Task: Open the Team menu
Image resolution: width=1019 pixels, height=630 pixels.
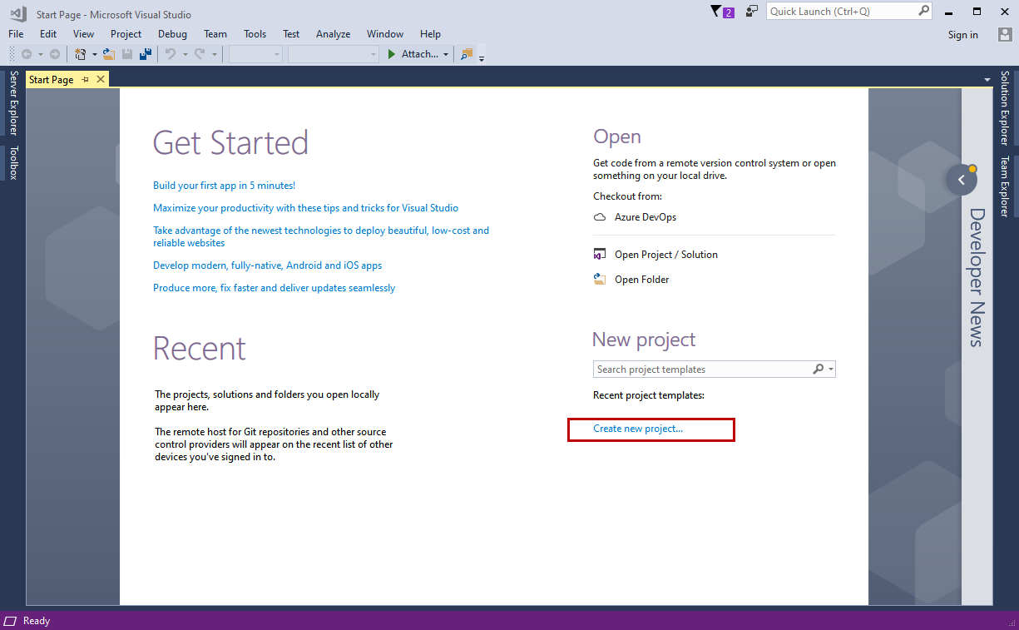Action: pos(215,34)
